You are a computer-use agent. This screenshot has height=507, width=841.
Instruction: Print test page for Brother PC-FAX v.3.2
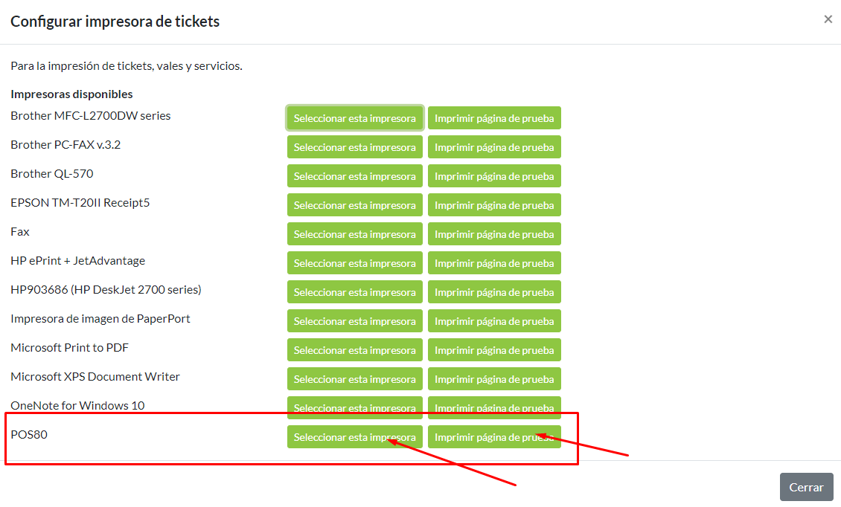click(494, 147)
